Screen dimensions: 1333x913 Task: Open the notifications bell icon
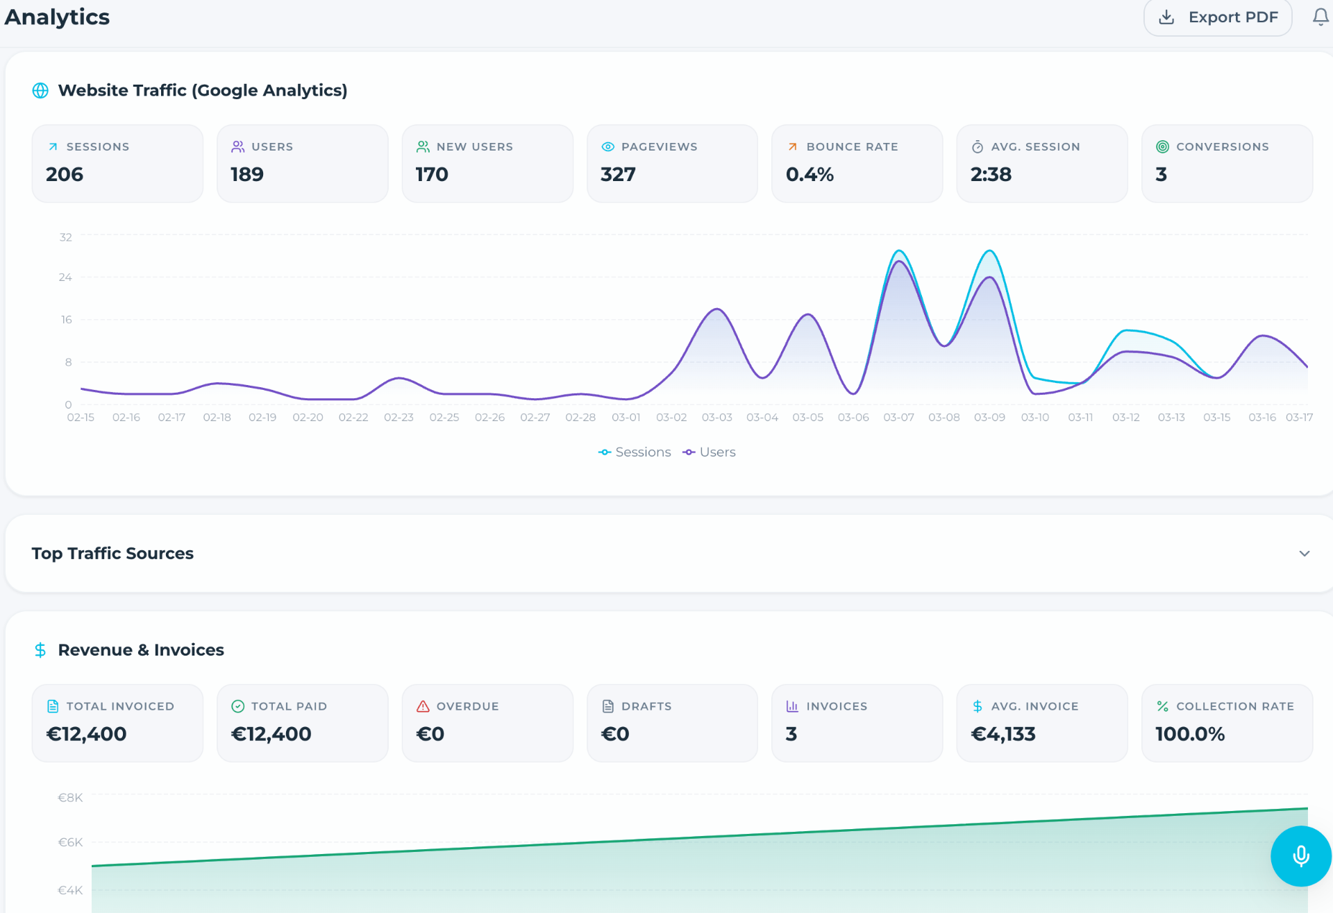(x=1321, y=17)
